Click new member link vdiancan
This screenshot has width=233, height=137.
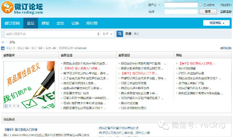click(81, 48)
